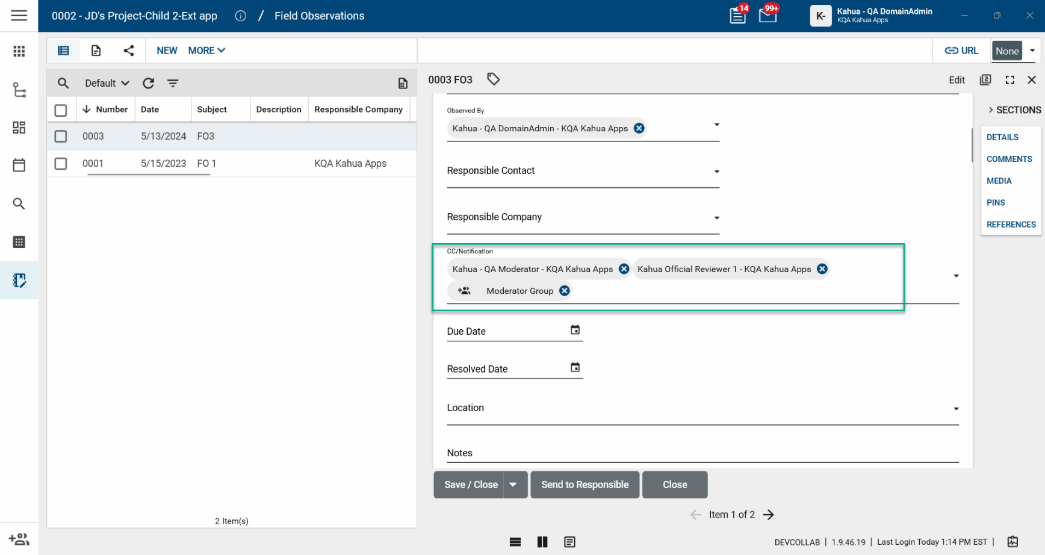Screen dimensions: 1045x555
Task: Open the filter options icon
Action: tap(173, 83)
